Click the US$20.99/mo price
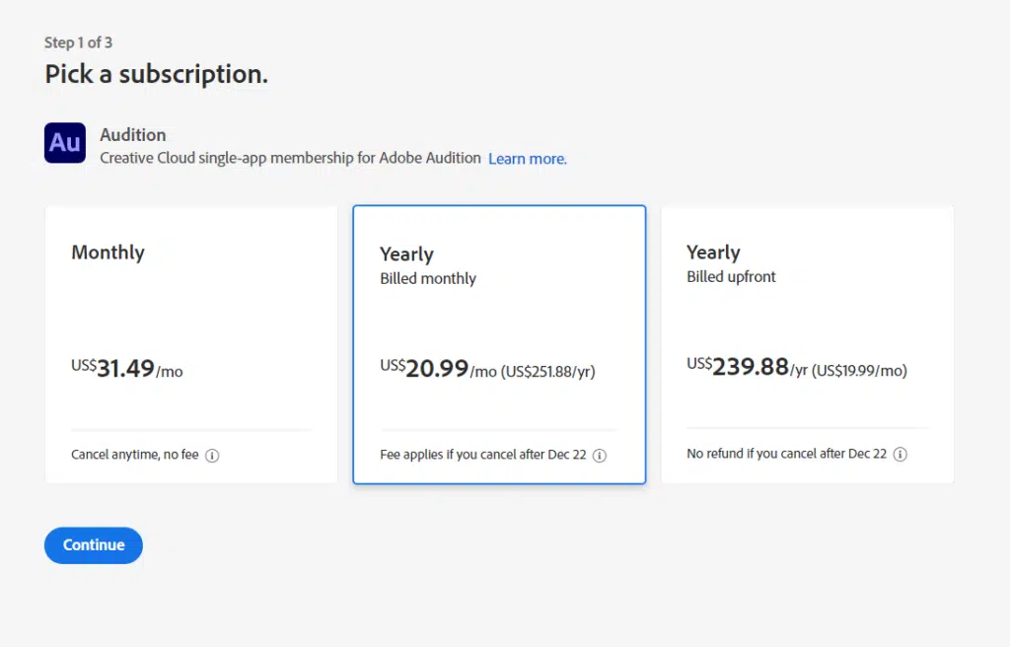The image size is (1010, 647). coord(487,369)
